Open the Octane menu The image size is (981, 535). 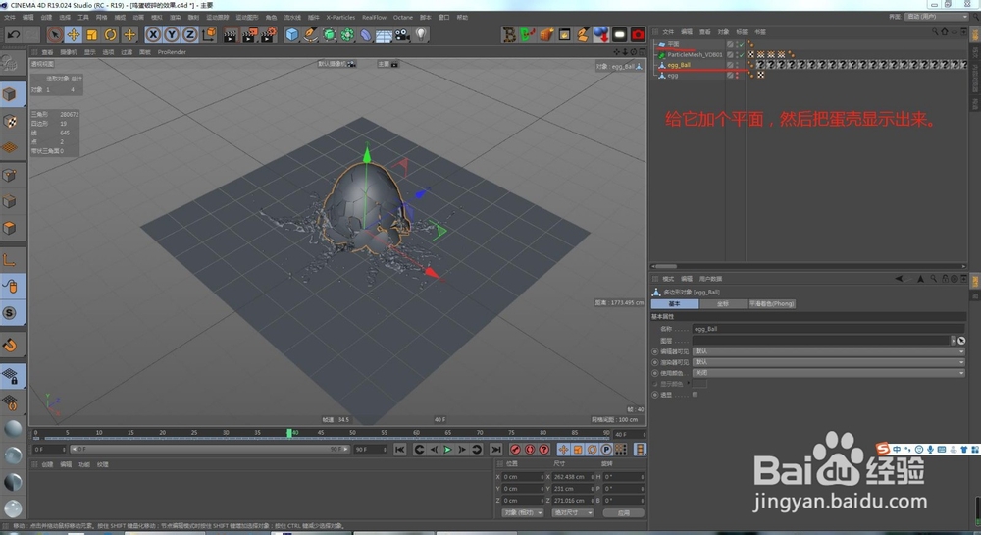pos(403,18)
